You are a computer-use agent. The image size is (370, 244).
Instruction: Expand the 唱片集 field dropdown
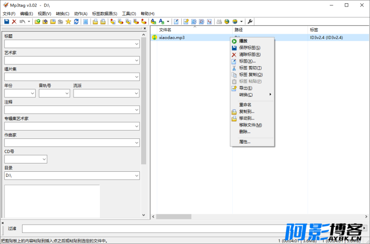click(136, 77)
